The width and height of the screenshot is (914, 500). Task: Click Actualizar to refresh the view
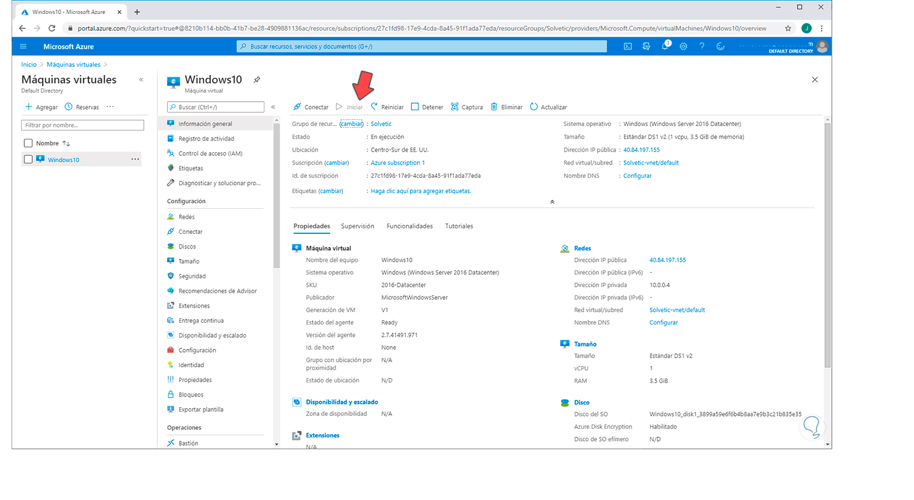548,107
